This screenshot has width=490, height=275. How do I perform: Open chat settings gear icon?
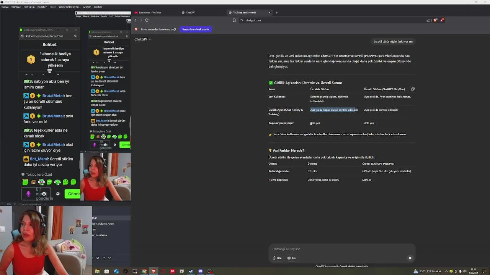(58, 194)
